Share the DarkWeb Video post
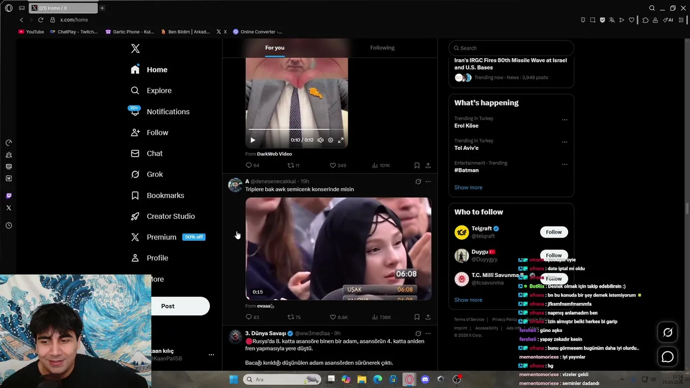Image resolution: width=690 pixels, height=388 pixels. click(x=428, y=165)
